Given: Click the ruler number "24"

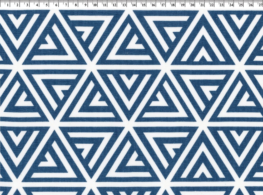Looking at the screenshot, I should click(231, 5).
